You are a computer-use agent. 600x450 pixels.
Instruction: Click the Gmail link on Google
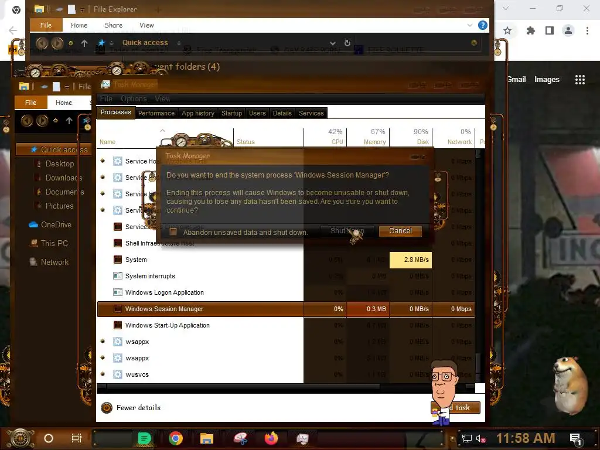(517, 80)
